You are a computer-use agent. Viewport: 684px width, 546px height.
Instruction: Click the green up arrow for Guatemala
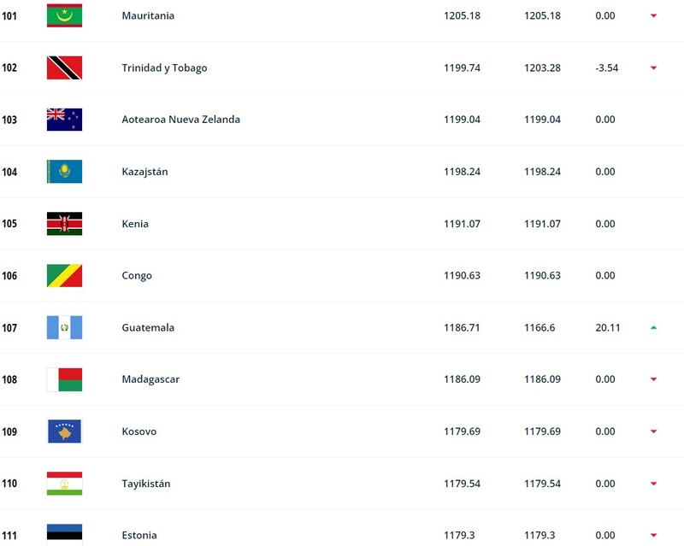point(653,327)
